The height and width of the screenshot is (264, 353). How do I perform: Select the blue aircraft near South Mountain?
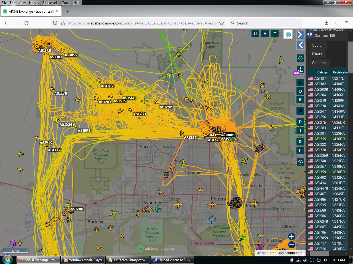pos(211,219)
